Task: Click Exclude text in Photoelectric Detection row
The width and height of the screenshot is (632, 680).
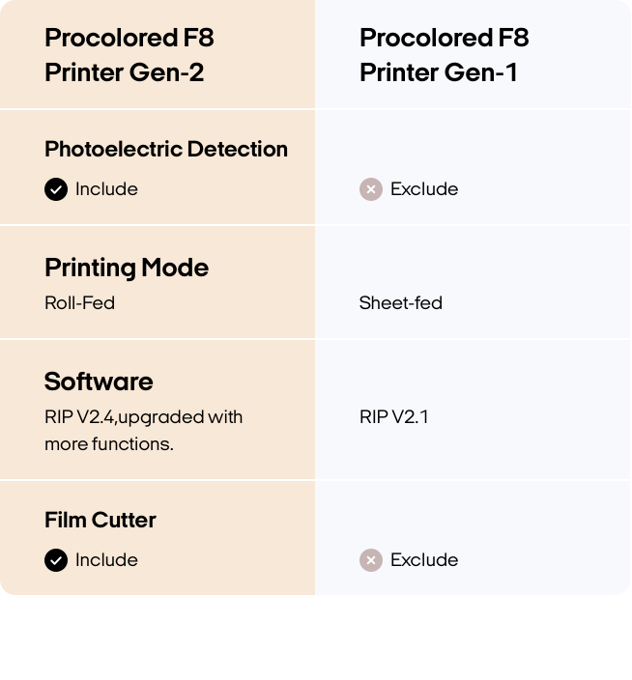Action: pyautogui.click(x=424, y=189)
